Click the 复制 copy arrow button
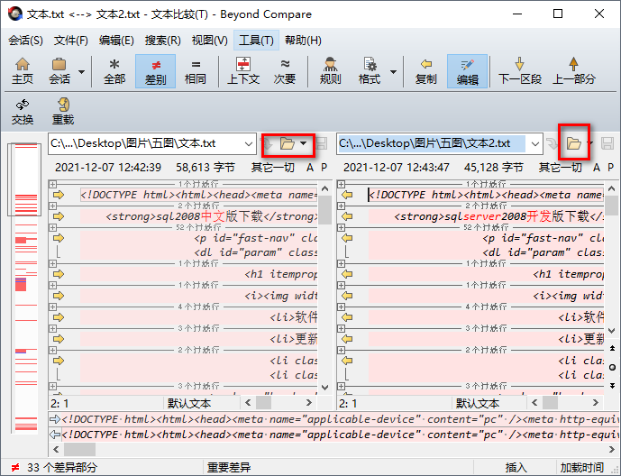 click(x=425, y=71)
